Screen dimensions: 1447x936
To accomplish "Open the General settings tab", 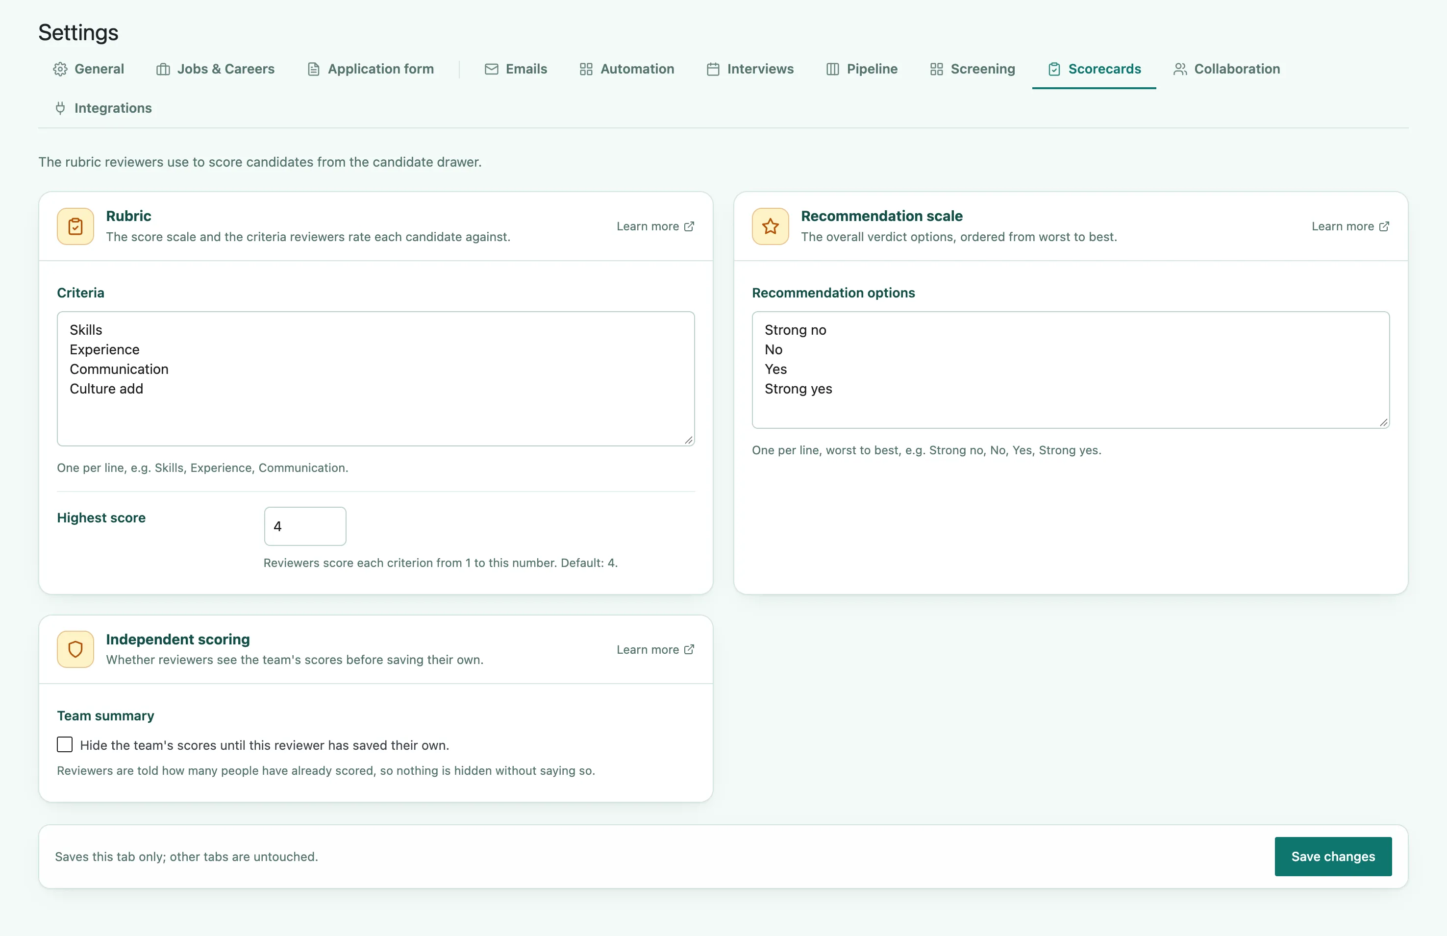I will [x=89, y=69].
